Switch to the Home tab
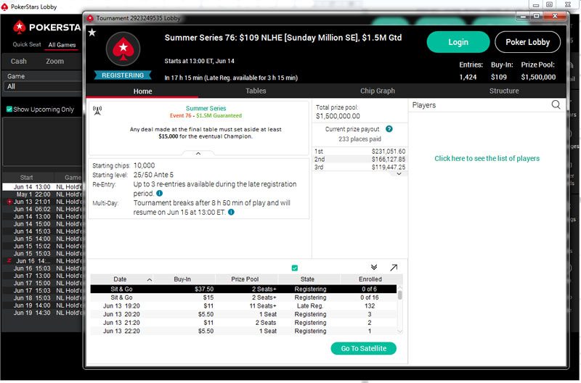 click(x=142, y=91)
